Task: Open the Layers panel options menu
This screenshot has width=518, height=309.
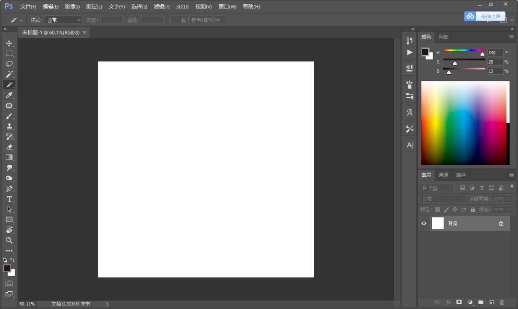Action: 511,175
